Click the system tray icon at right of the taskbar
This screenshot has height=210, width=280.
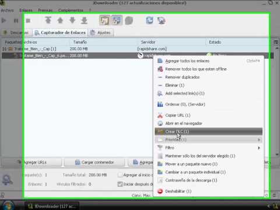click(x=275, y=206)
